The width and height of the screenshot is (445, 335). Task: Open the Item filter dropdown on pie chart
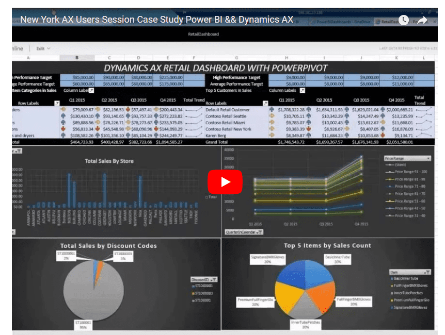(410, 272)
